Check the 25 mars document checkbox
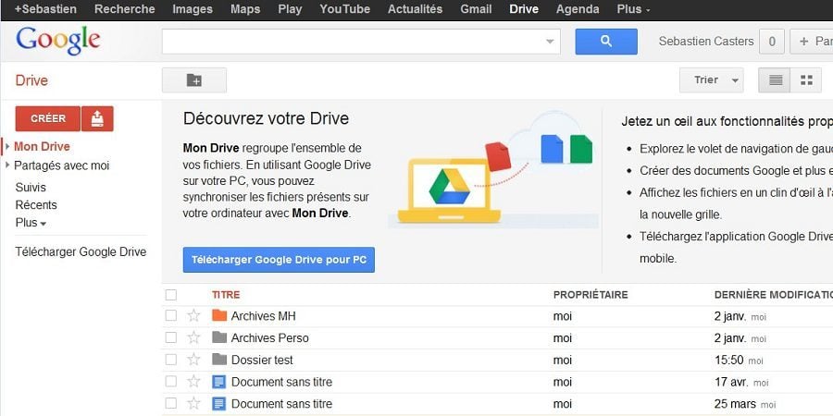833x416 pixels. click(x=170, y=404)
